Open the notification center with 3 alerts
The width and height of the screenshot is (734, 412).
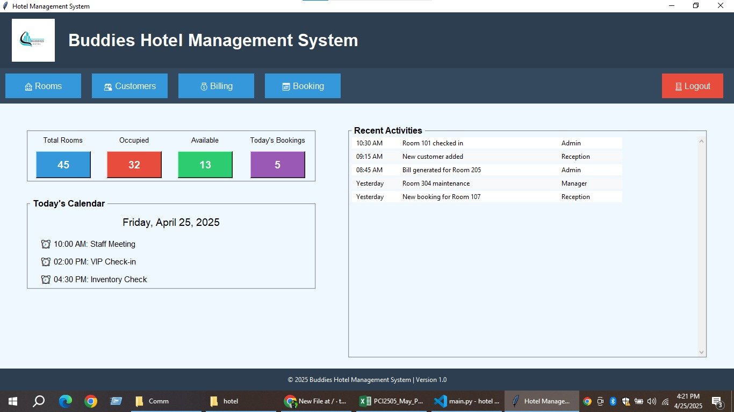pyautogui.click(x=717, y=402)
